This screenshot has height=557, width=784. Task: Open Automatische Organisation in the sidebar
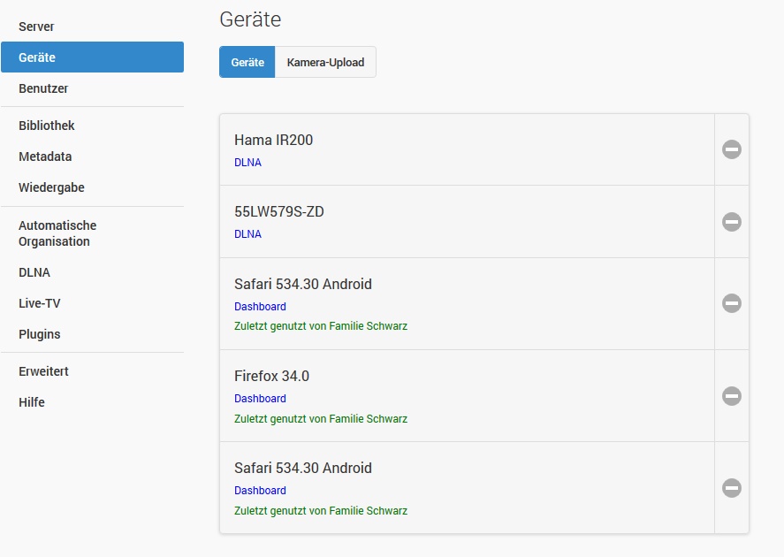pos(57,233)
